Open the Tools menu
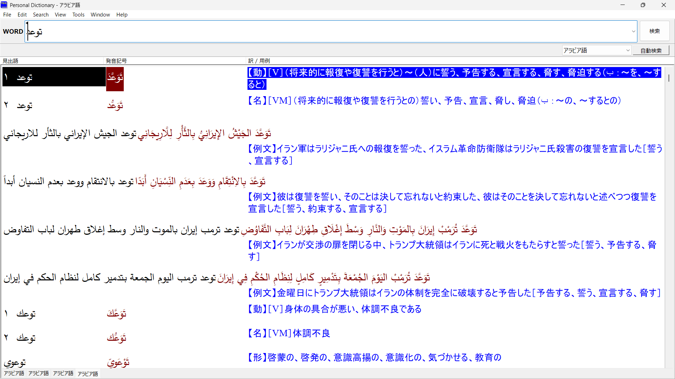The width and height of the screenshot is (675, 379). tap(78, 15)
